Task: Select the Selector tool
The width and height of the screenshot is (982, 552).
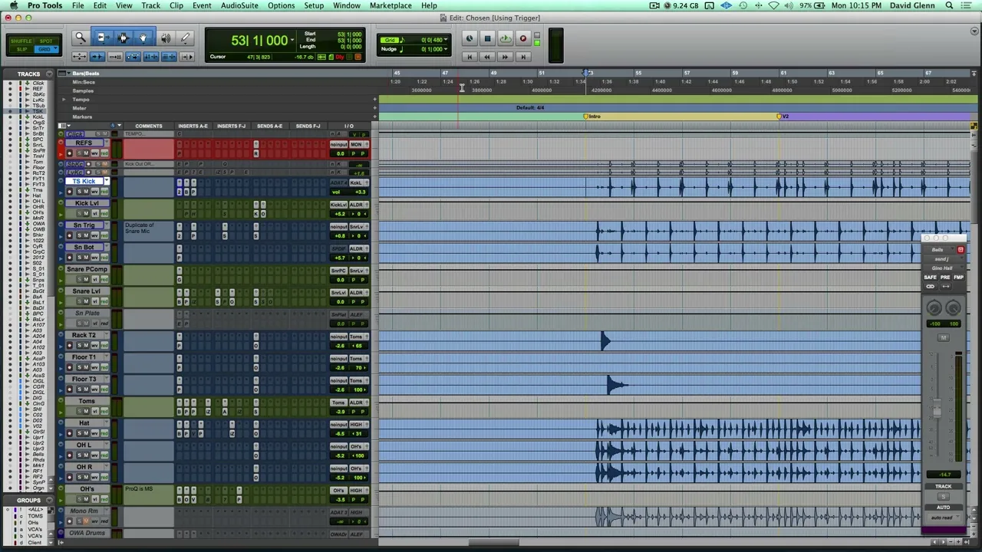Action: coord(123,38)
